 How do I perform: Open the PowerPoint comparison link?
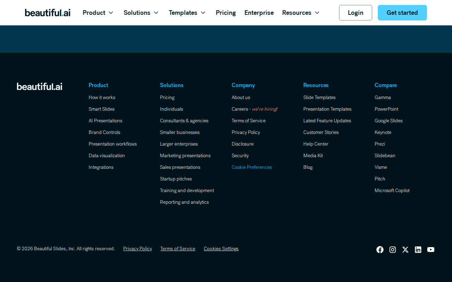click(386, 109)
